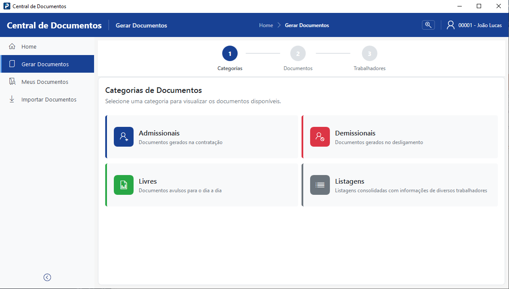509x289 pixels.
Task: Choose the Admissionais category title
Action: (x=159, y=133)
